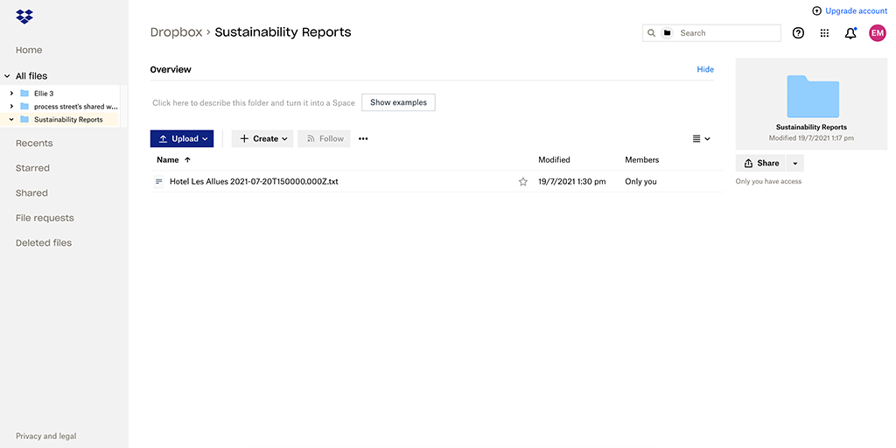Open the Share options dropdown arrow
The image size is (896, 448).
click(795, 164)
